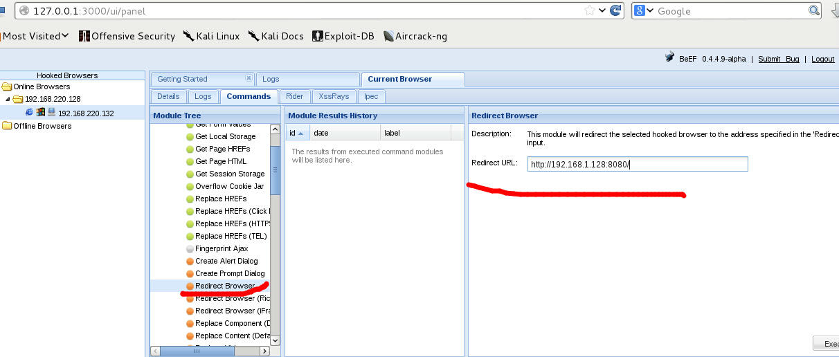Open the Most Visited bookmarks dropdown

point(35,36)
